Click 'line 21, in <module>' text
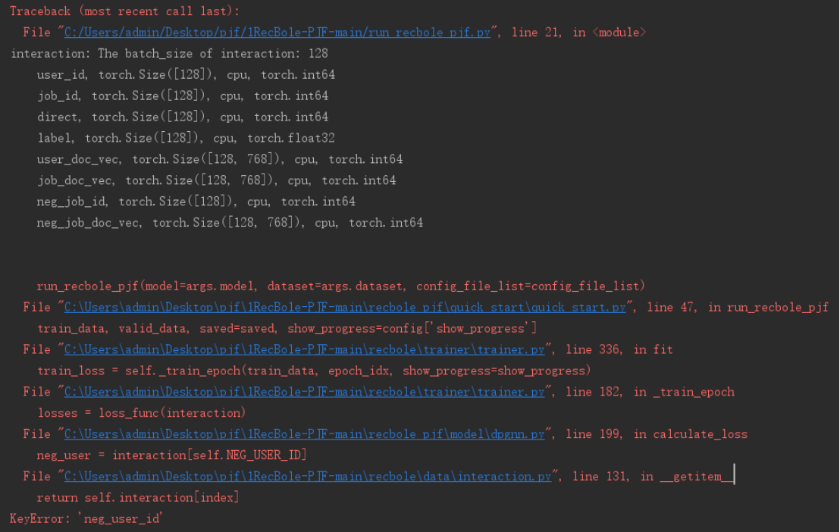Screen dimensions: 840x532 pyautogui.click(x=578, y=32)
